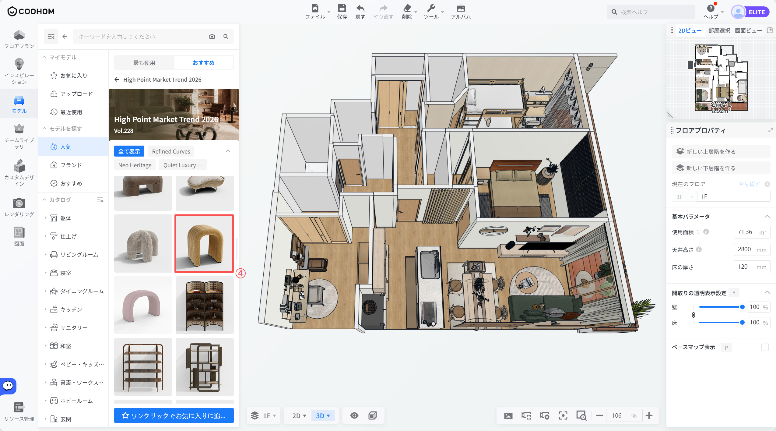Collapse the マイモデル section
The image size is (776, 431).
[44, 57]
